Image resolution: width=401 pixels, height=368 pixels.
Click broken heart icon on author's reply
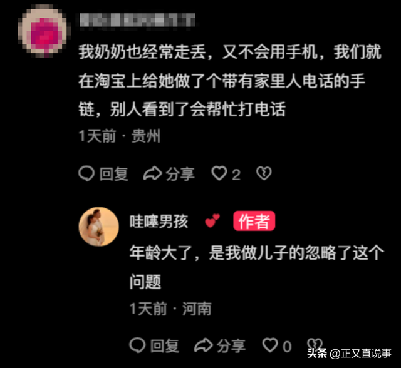click(x=315, y=345)
